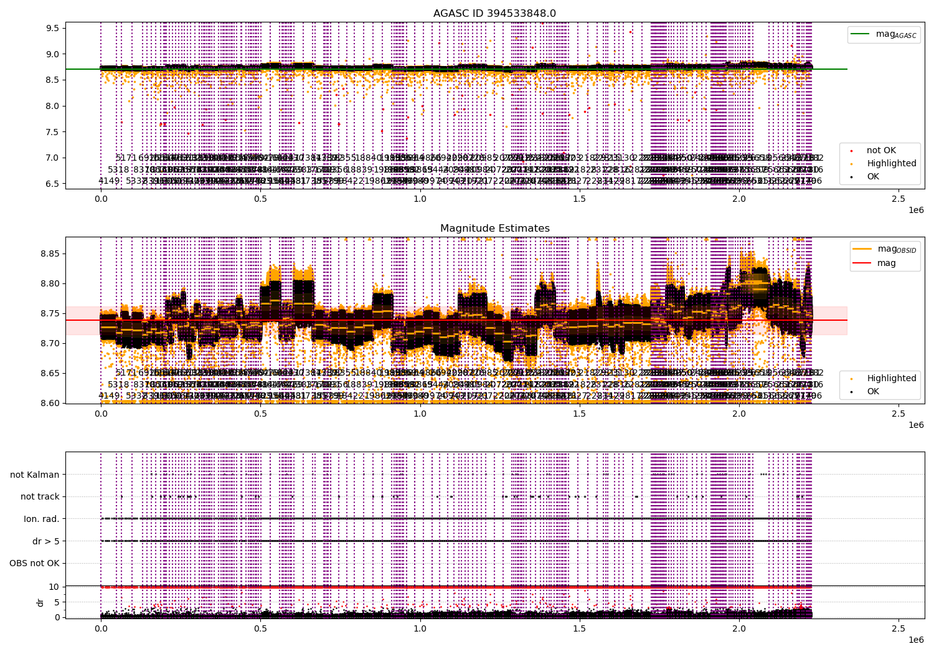The image size is (934, 654).
Task: Click the orange line sample beside mag OBSID
Action: click(x=862, y=249)
